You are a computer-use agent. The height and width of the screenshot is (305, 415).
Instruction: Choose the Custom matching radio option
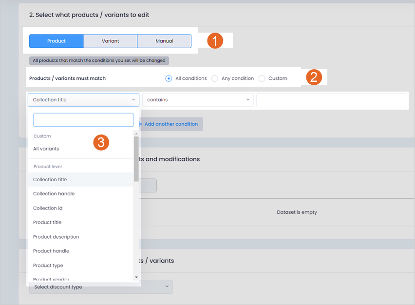262,78
